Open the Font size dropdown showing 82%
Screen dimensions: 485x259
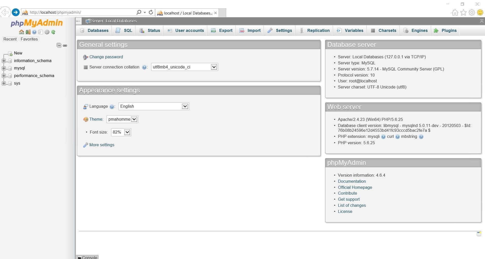tap(121, 132)
